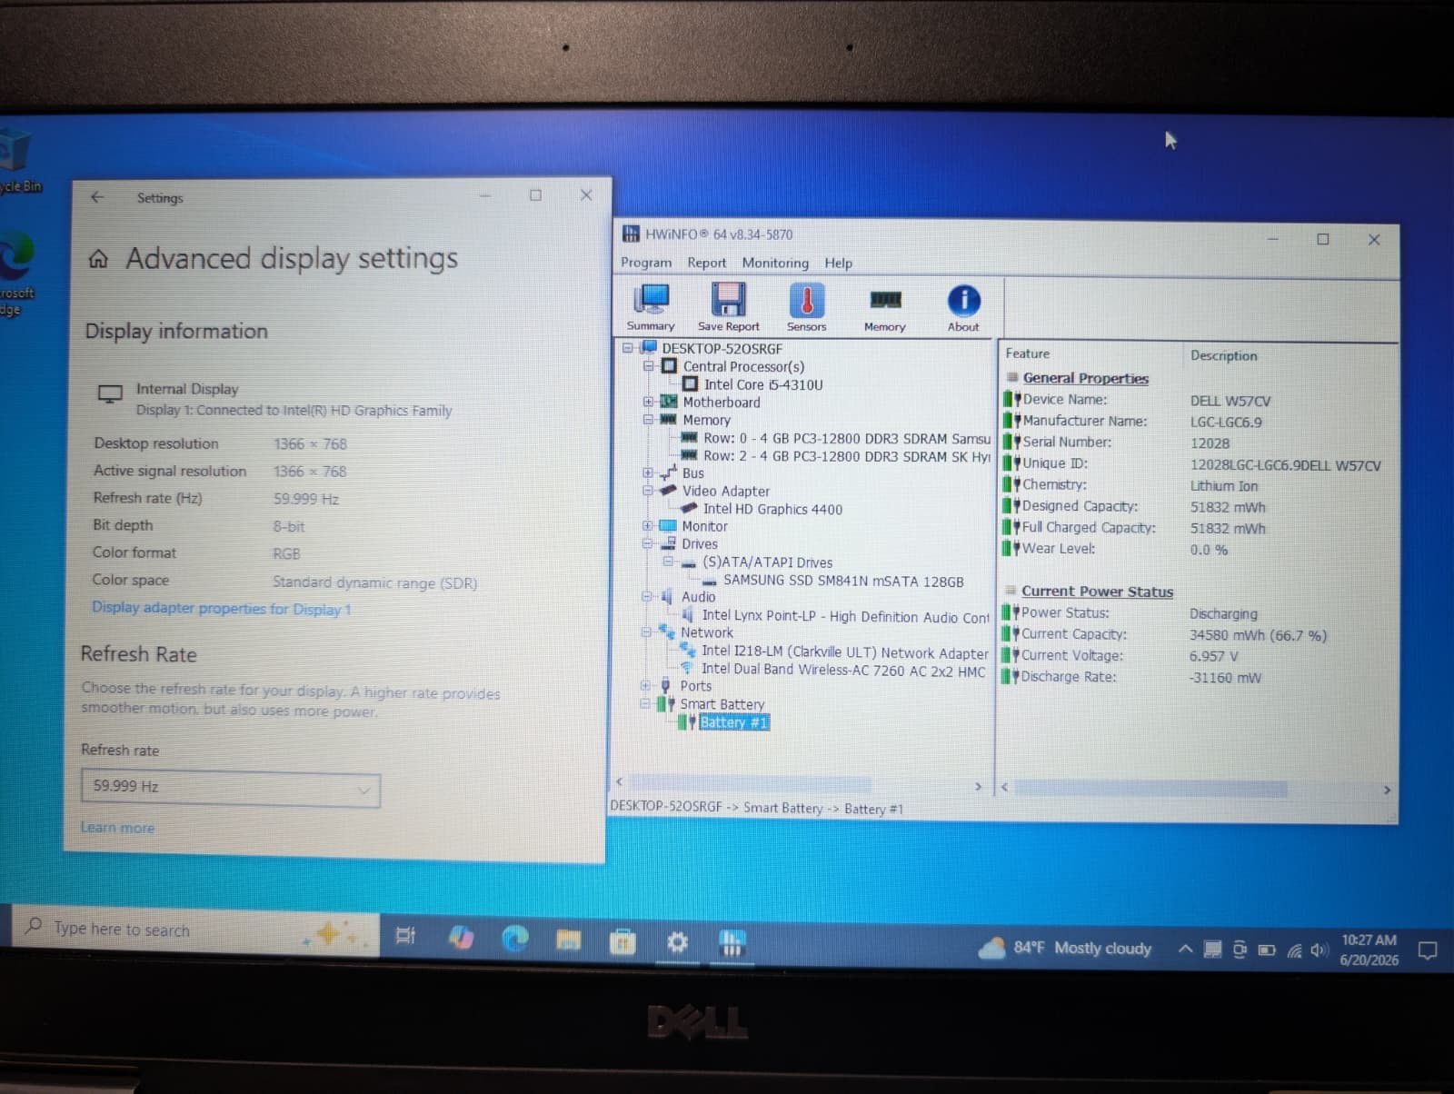Click the Description column header
The height and width of the screenshot is (1094, 1454).
click(1223, 355)
